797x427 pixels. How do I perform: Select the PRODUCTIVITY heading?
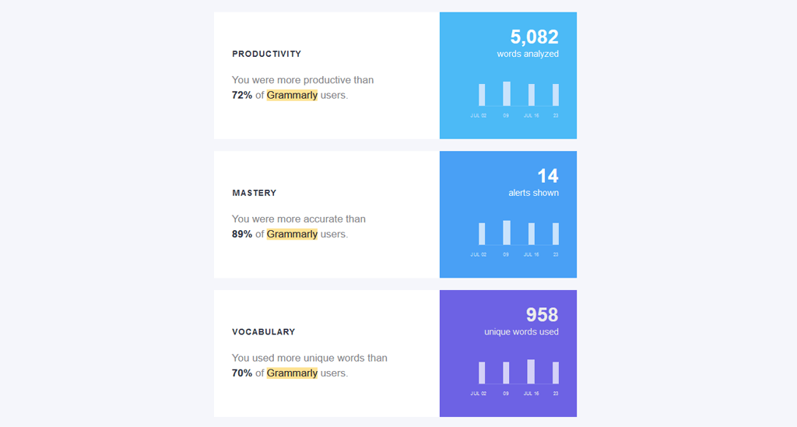(x=266, y=54)
